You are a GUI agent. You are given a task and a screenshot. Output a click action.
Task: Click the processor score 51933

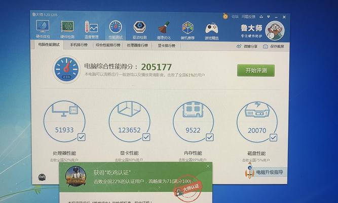coord(64,130)
